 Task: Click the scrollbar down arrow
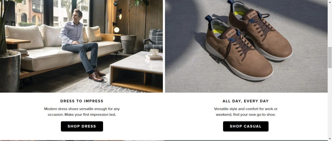pos(330,139)
